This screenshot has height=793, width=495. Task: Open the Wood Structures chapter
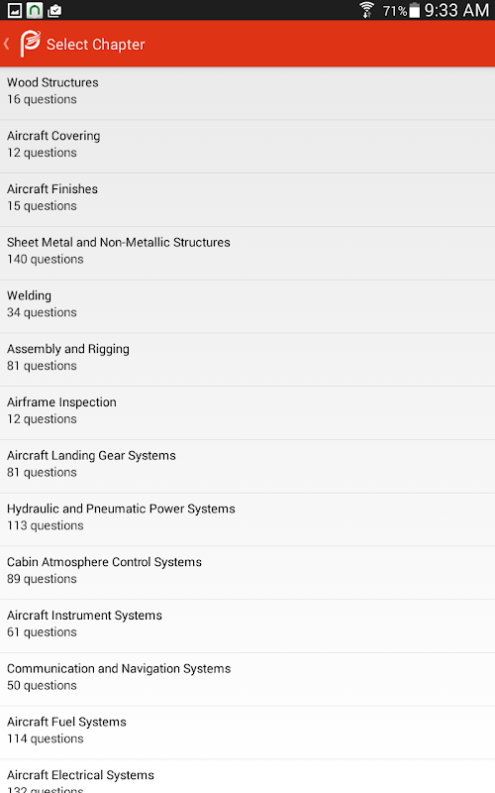pos(247,93)
